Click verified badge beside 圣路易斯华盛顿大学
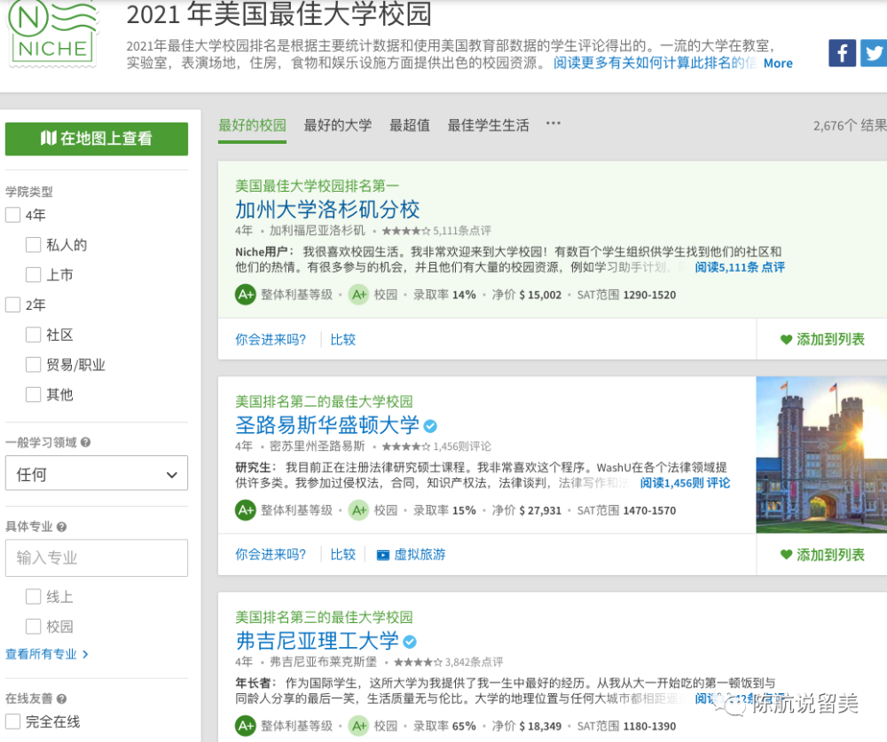Screen dimensions: 887x742 [430, 426]
